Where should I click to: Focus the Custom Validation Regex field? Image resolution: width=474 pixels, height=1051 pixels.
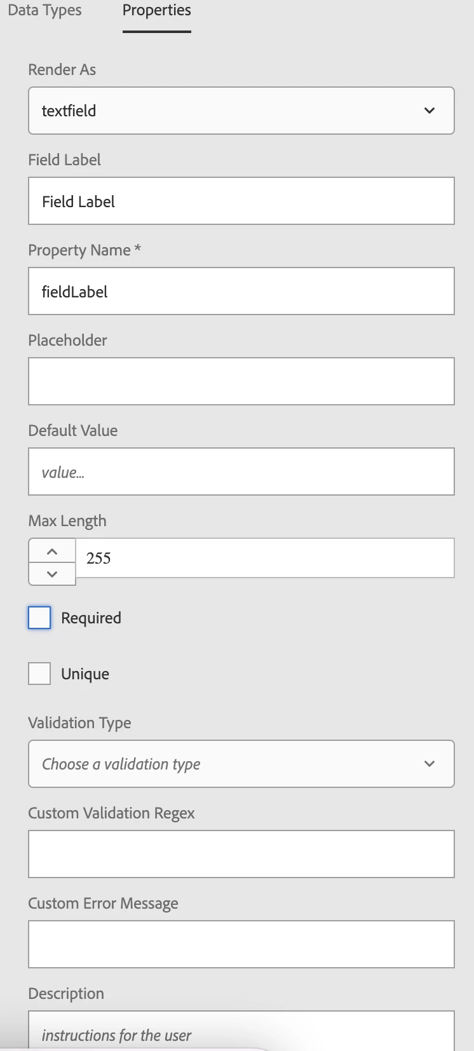(x=241, y=854)
